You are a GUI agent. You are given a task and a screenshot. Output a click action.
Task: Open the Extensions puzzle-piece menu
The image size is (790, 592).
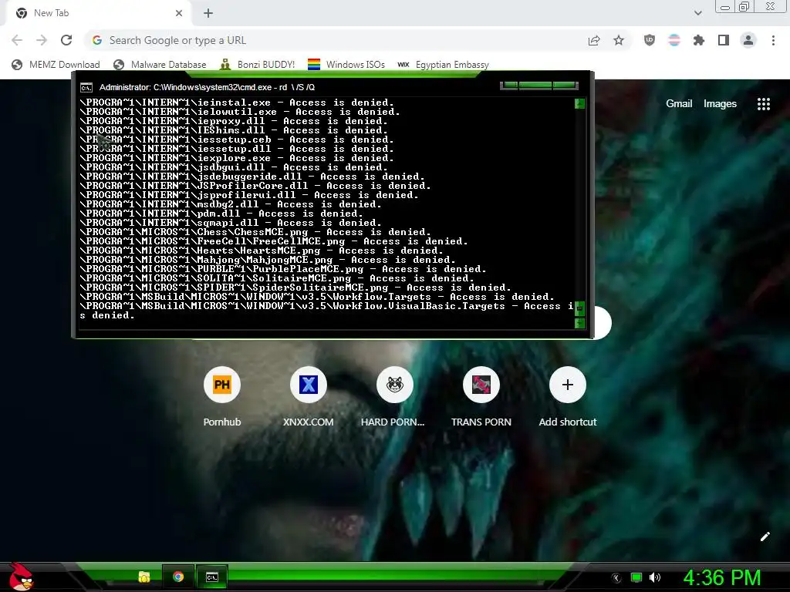(699, 40)
